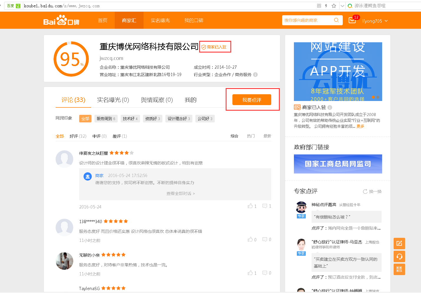This screenshot has height=293, width=421.
Task: Like the 仲夏夜之秋巨蟹 review thumbs-up
Action: [250, 206]
